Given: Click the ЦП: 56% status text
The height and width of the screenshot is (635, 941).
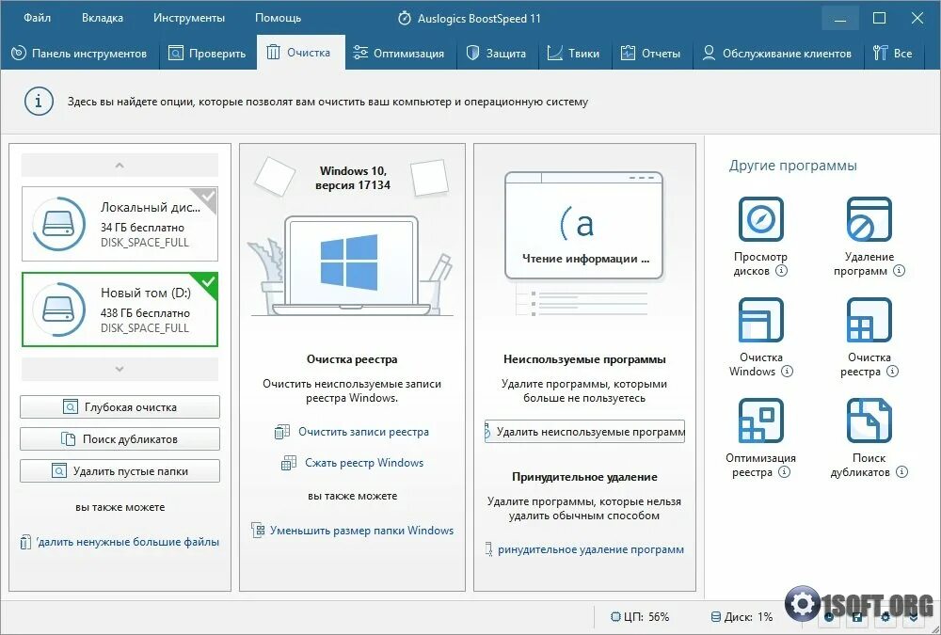Looking at the screenshot, I should [x=646, y=617].
